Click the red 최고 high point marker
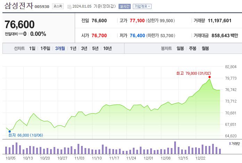This screenshot has height=163, width=242. click(x=210, y=77)
